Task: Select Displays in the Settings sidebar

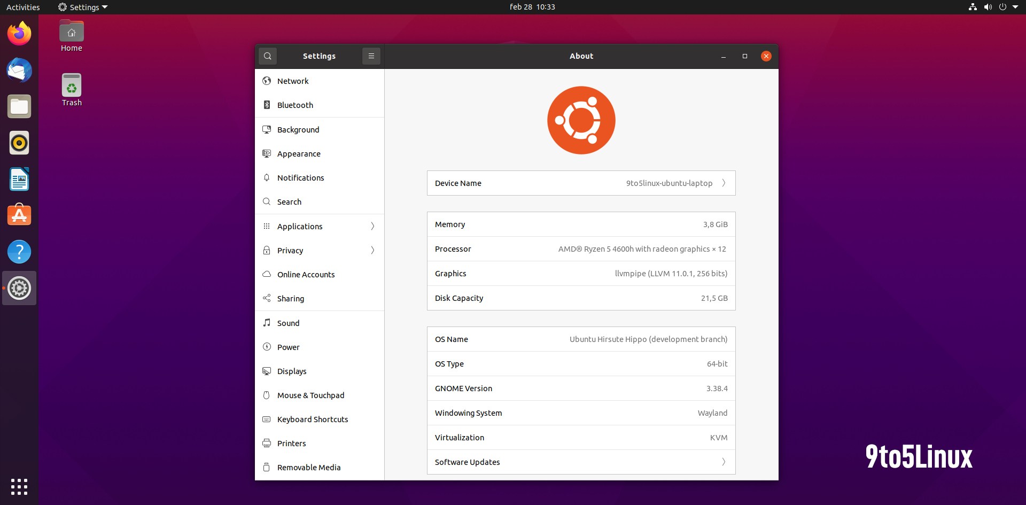Action: pos(292,371)
